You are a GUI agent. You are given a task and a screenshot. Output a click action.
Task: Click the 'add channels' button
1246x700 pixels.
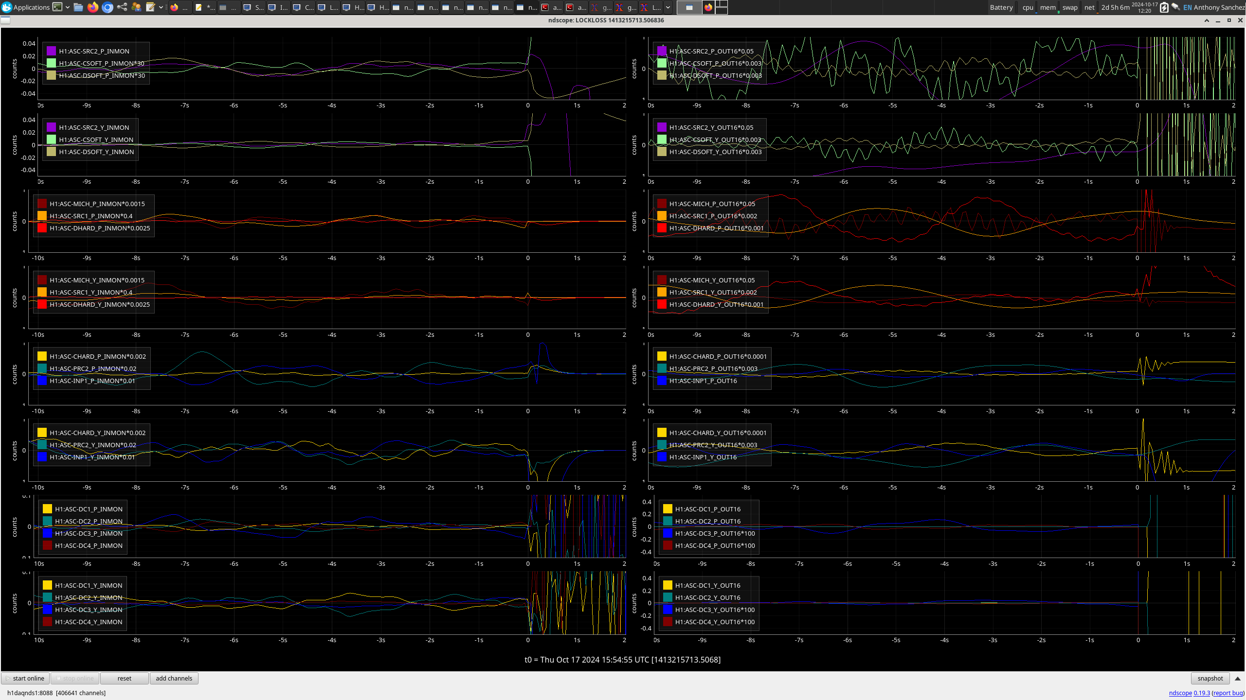[174, 678]
